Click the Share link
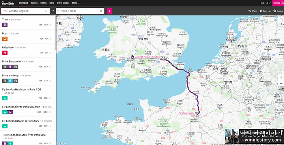The width and height of the screenshot is (284, 145). click(252, 11)
